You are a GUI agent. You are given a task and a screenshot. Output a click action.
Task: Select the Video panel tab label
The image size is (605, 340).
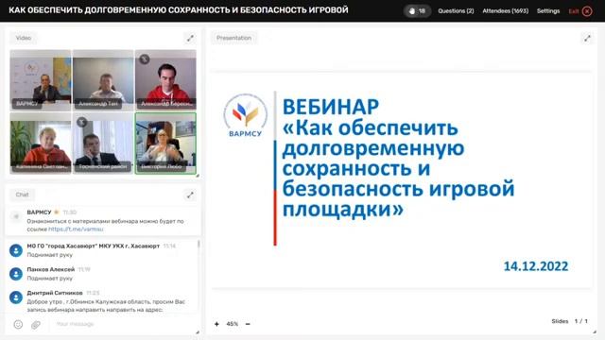coord(23,38)
